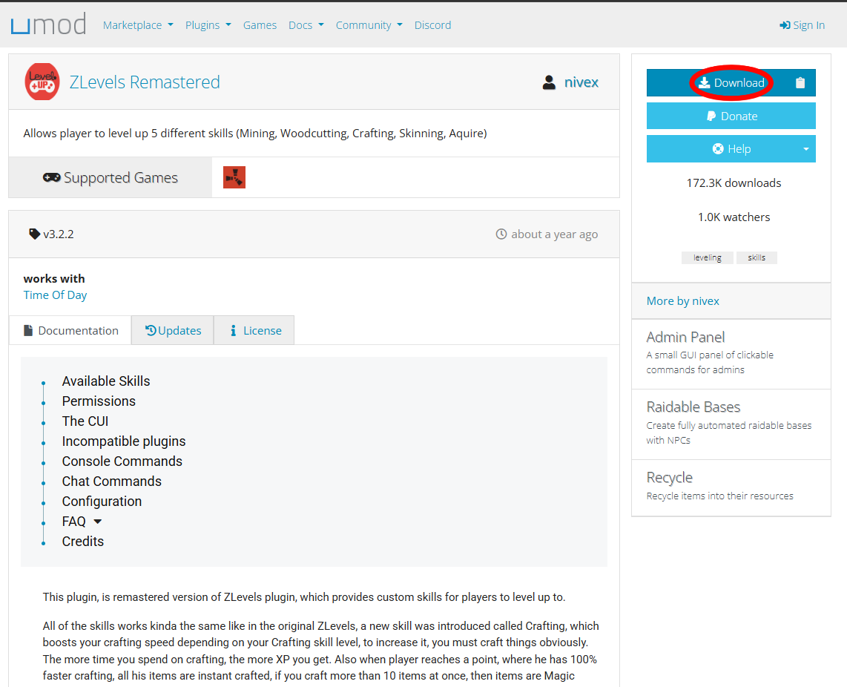Screen dimensions: 847x687
Task: Click the v3.2.2 version tag icon
Action: (x=35, y=234)
